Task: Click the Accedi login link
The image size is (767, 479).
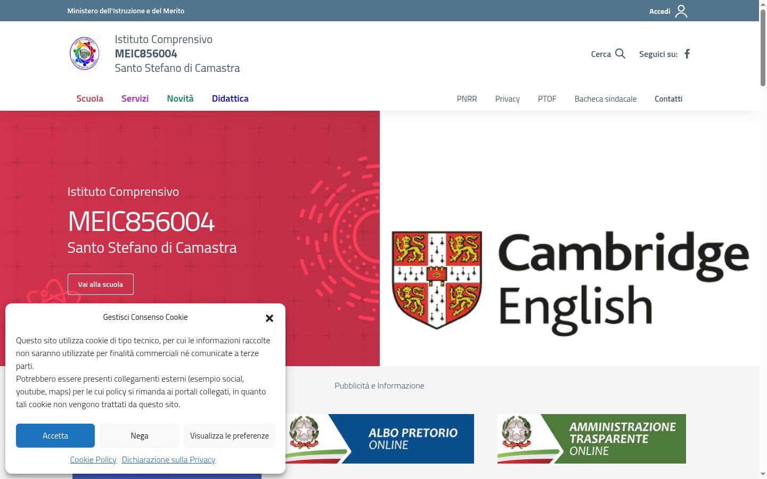Action: [659, 11]
